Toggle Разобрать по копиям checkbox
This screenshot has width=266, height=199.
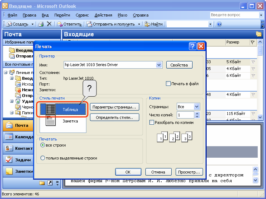pos(152,122)
